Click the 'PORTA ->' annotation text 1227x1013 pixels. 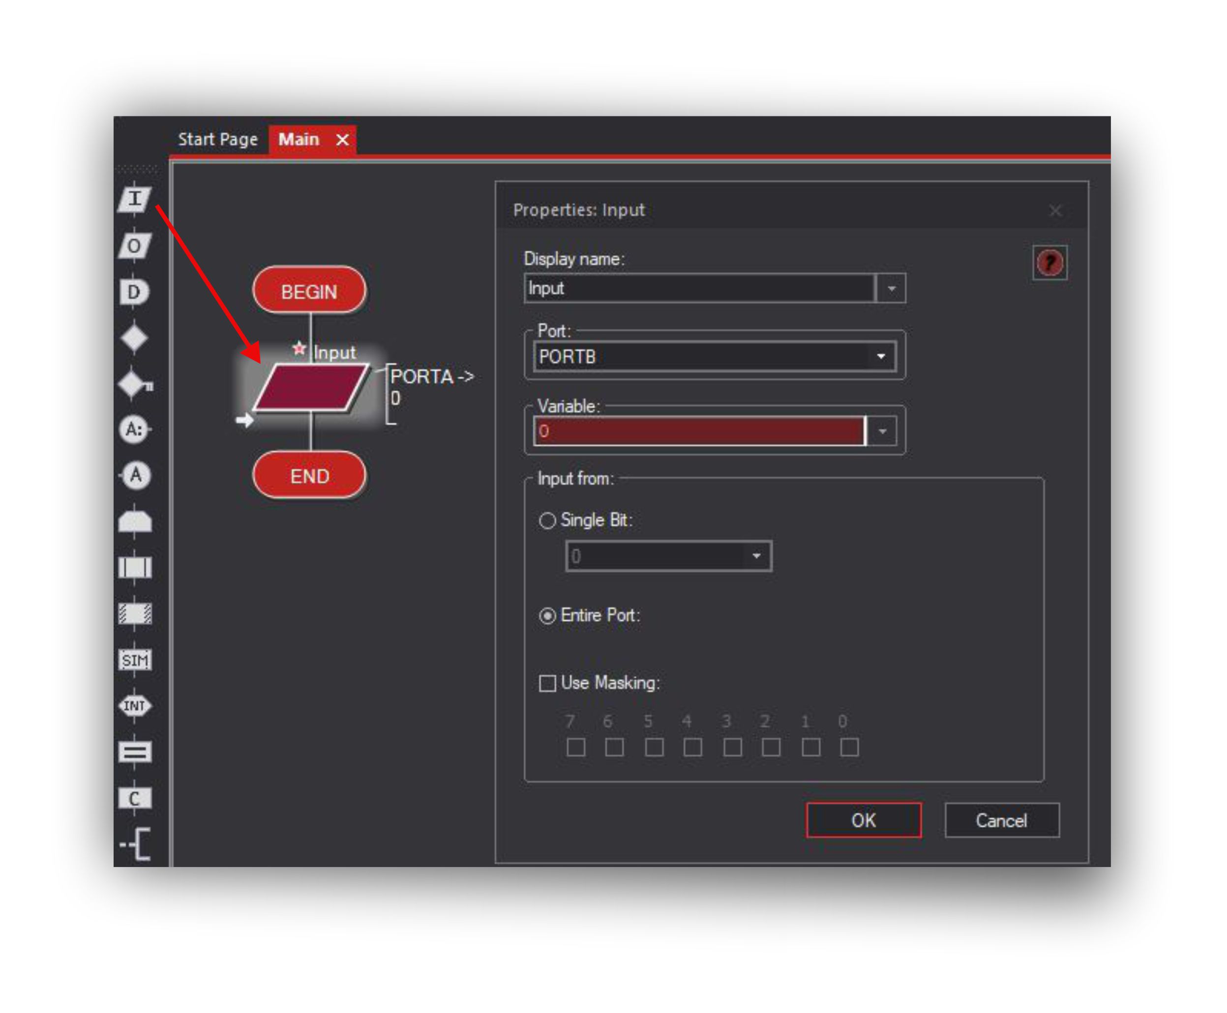(432, 377)
